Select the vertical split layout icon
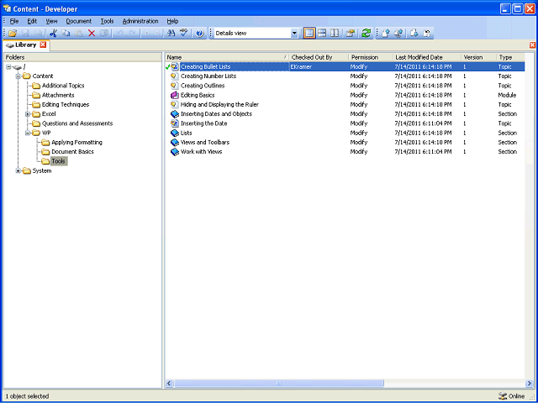 [x=335, y=34]
